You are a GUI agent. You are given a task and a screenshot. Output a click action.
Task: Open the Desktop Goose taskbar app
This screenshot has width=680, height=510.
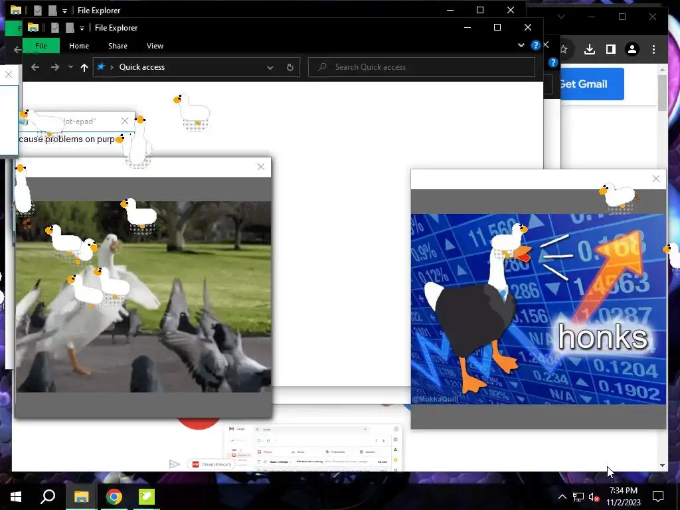[x=146, y=497]
